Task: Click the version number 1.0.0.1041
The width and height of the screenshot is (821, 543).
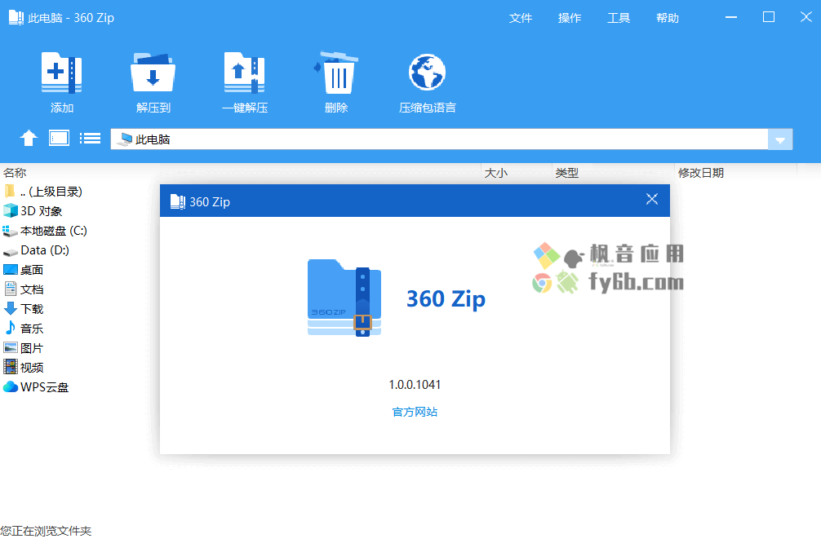Action: [415, 385]
